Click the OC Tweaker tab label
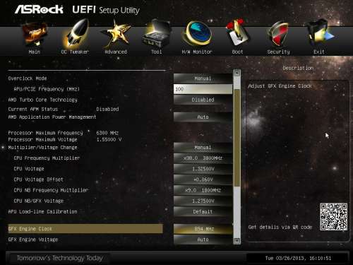Viewport: 353px width, 265px height. click(x=75, y=52)
